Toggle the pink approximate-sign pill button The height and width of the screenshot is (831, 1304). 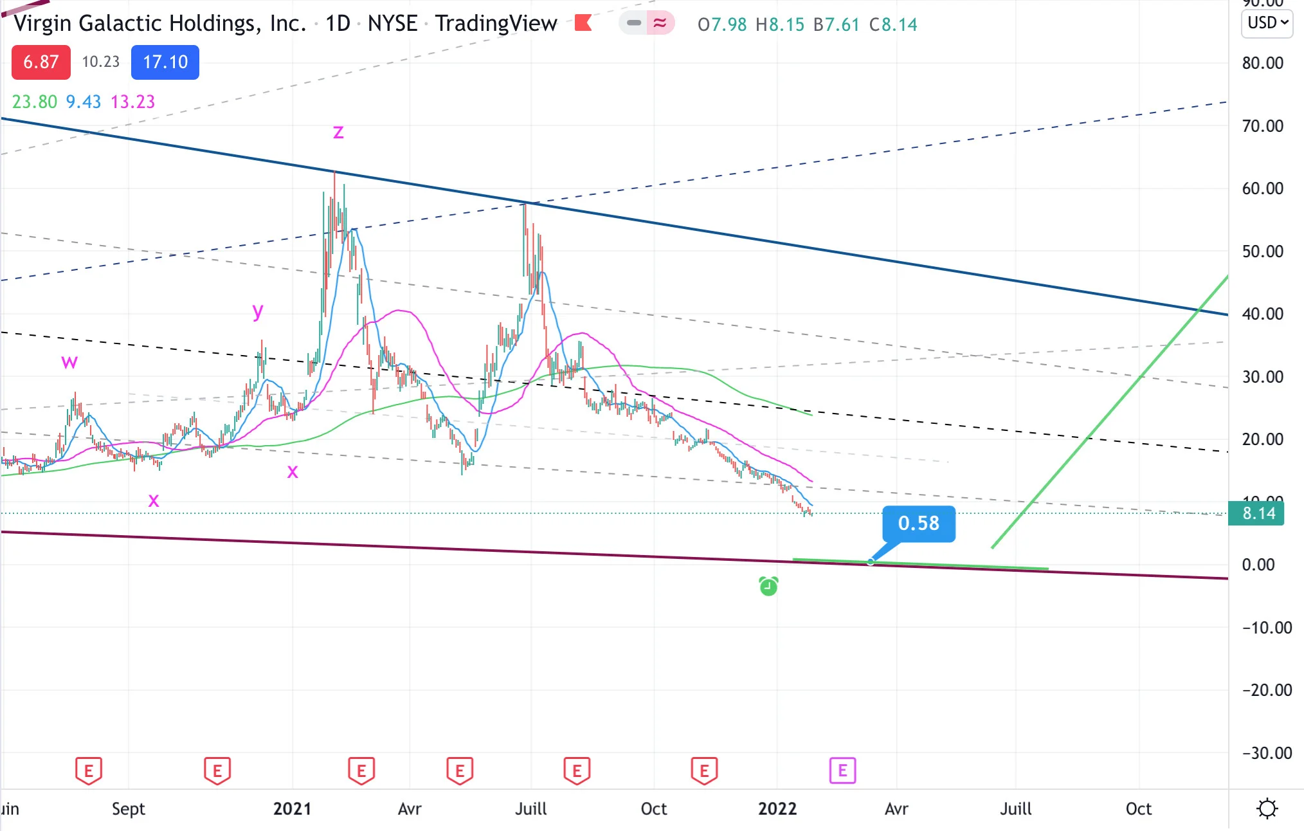660,23
